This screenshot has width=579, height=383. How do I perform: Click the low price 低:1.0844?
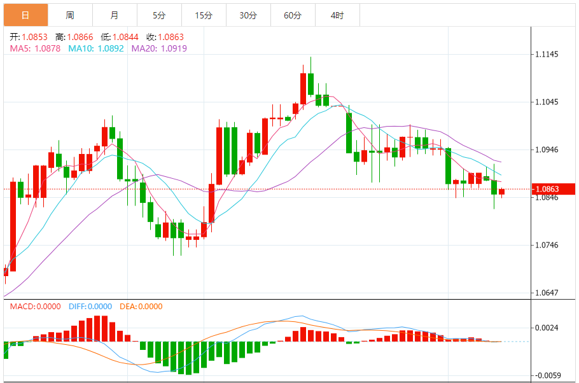click(120, 37)
